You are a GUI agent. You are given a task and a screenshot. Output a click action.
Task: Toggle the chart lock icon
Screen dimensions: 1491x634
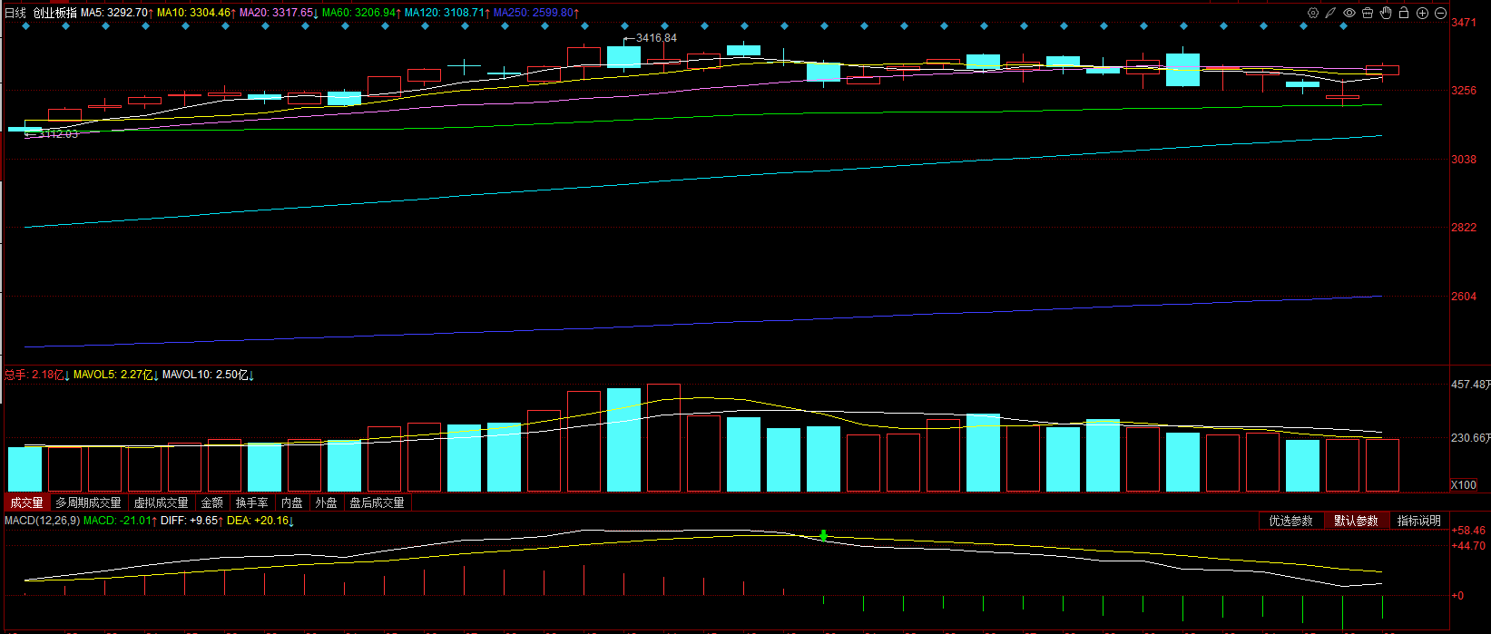coord(1404,13)
